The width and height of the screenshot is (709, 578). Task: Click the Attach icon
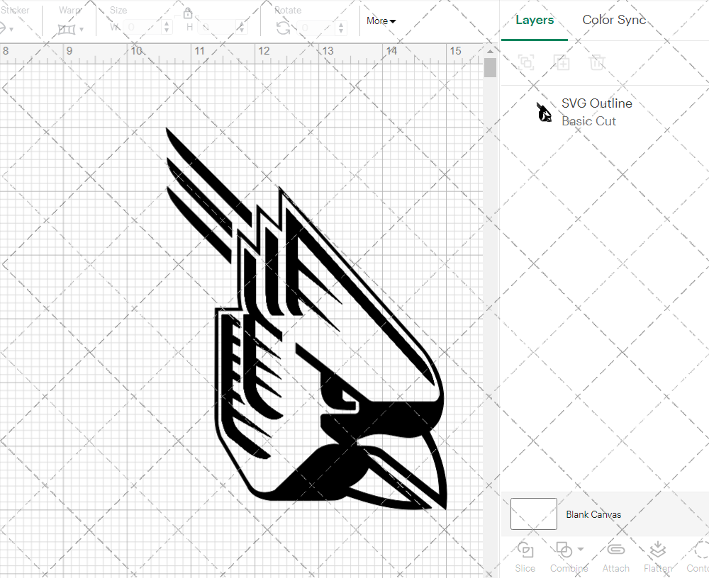(x=615, y=549)
